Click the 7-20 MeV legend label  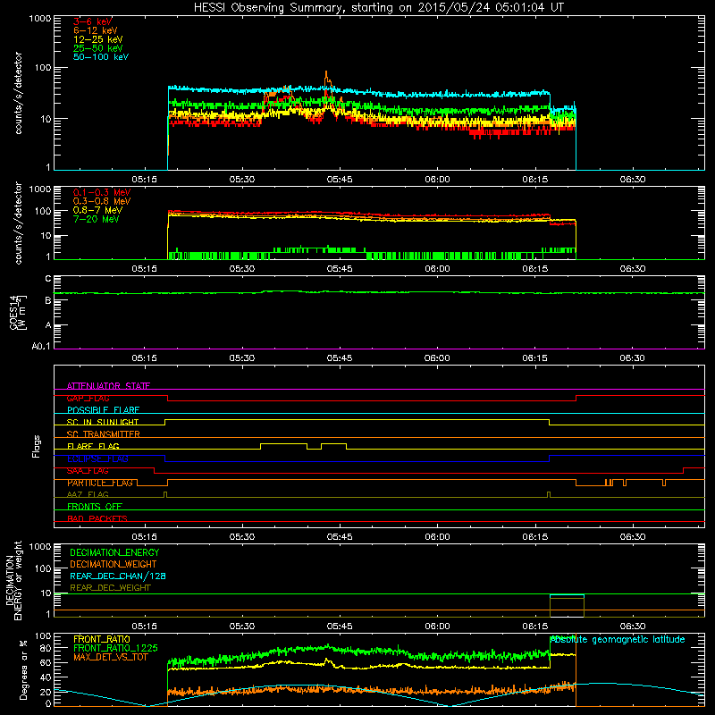(x=97, y=219)
